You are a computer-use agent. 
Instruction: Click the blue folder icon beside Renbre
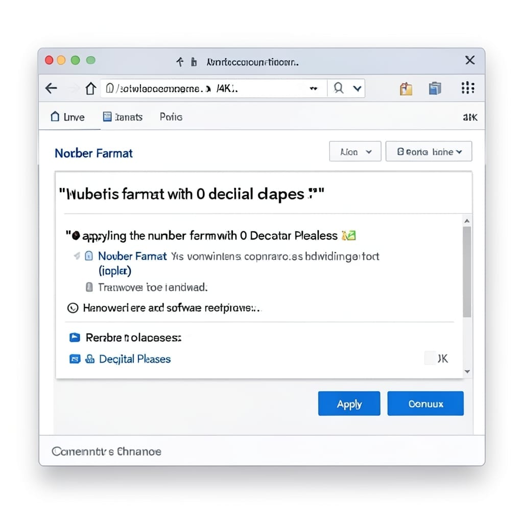coord(75,338)
